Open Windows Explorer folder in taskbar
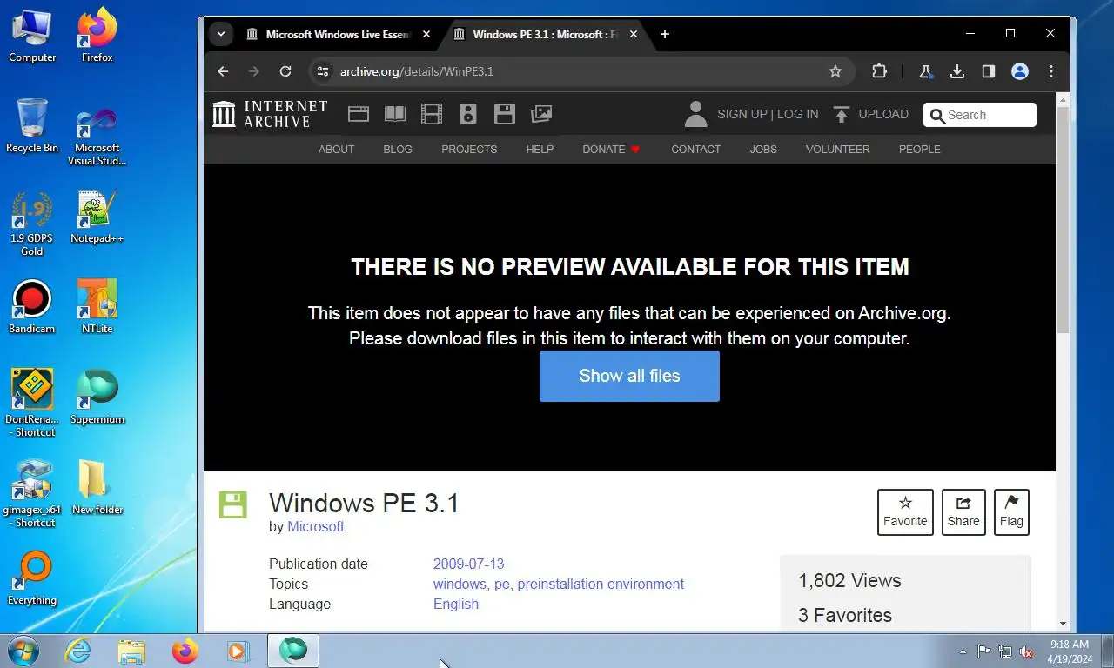 131,651
